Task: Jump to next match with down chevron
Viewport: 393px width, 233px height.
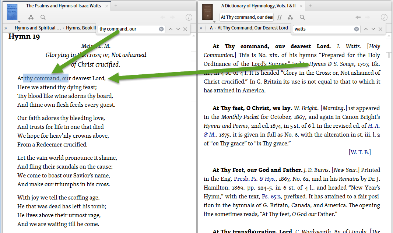Action: tap(372, 28)
